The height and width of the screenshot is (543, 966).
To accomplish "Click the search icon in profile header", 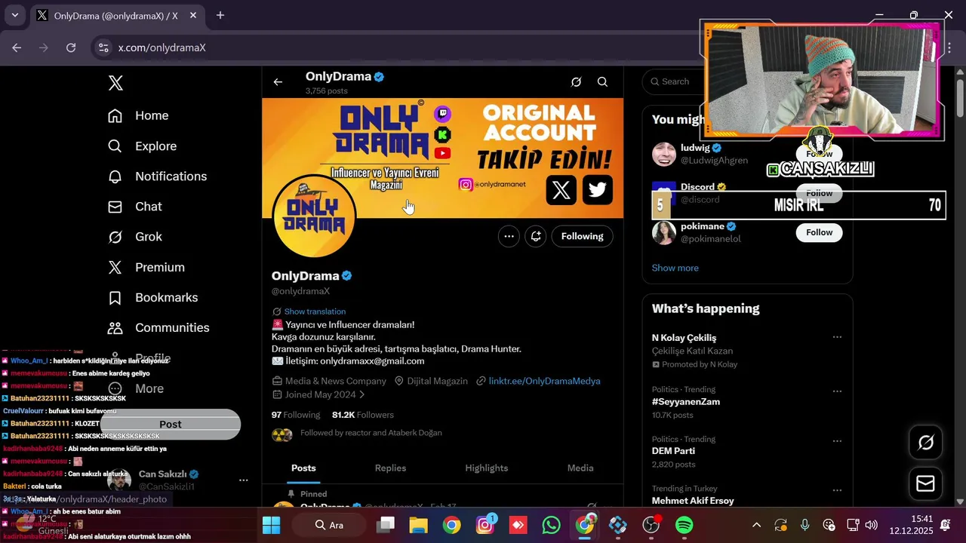I will click(x=602, y=82).
